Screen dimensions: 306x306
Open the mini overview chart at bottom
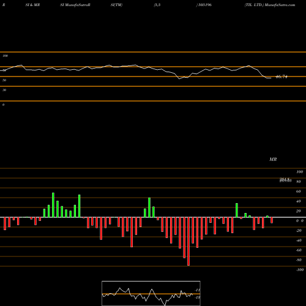151,293
